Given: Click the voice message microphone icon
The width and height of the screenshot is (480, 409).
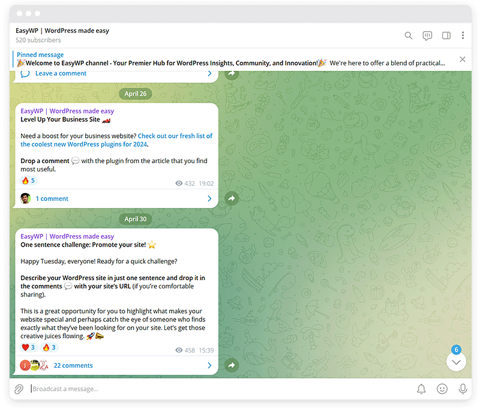Looking at the screenshot, I should pyautogui.click(x=463, y=389).
